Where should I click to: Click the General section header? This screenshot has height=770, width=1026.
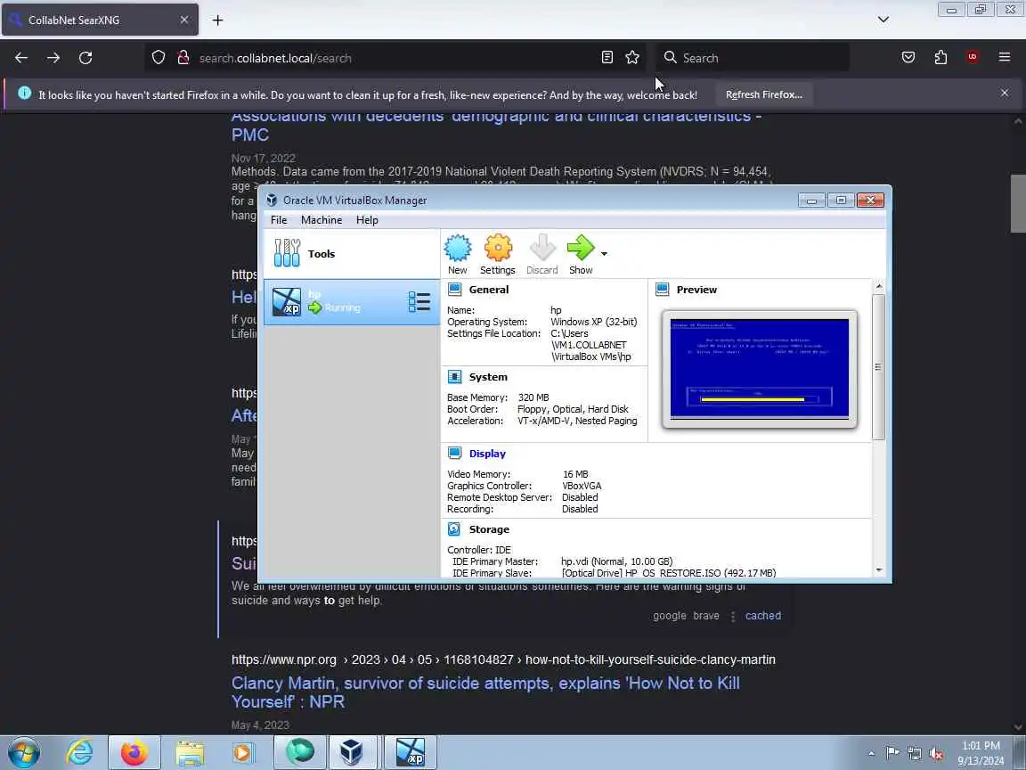(489, 290)
